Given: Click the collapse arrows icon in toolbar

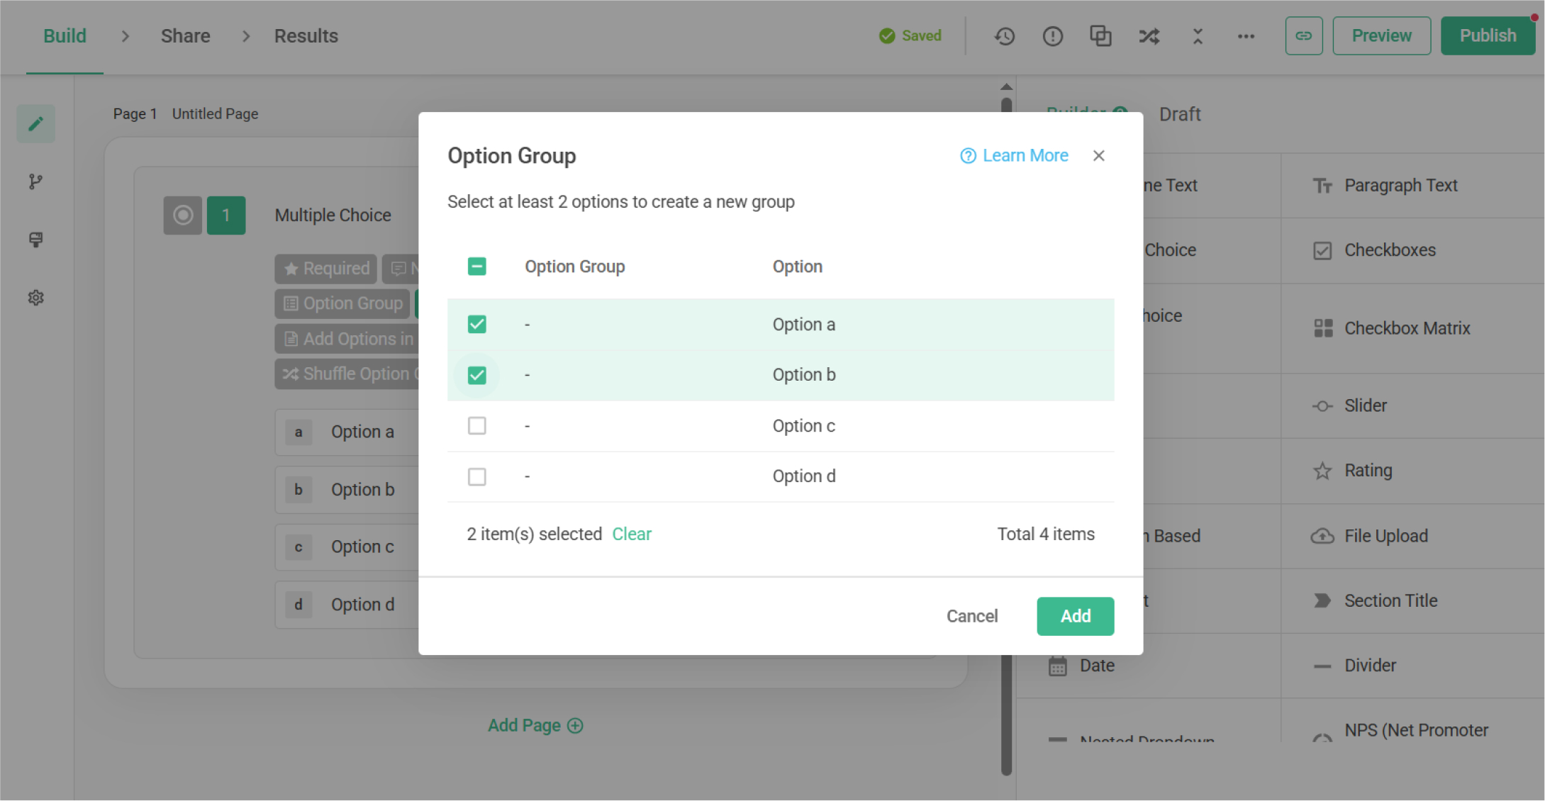Looking at the screenshot, I should point(1198,36).
